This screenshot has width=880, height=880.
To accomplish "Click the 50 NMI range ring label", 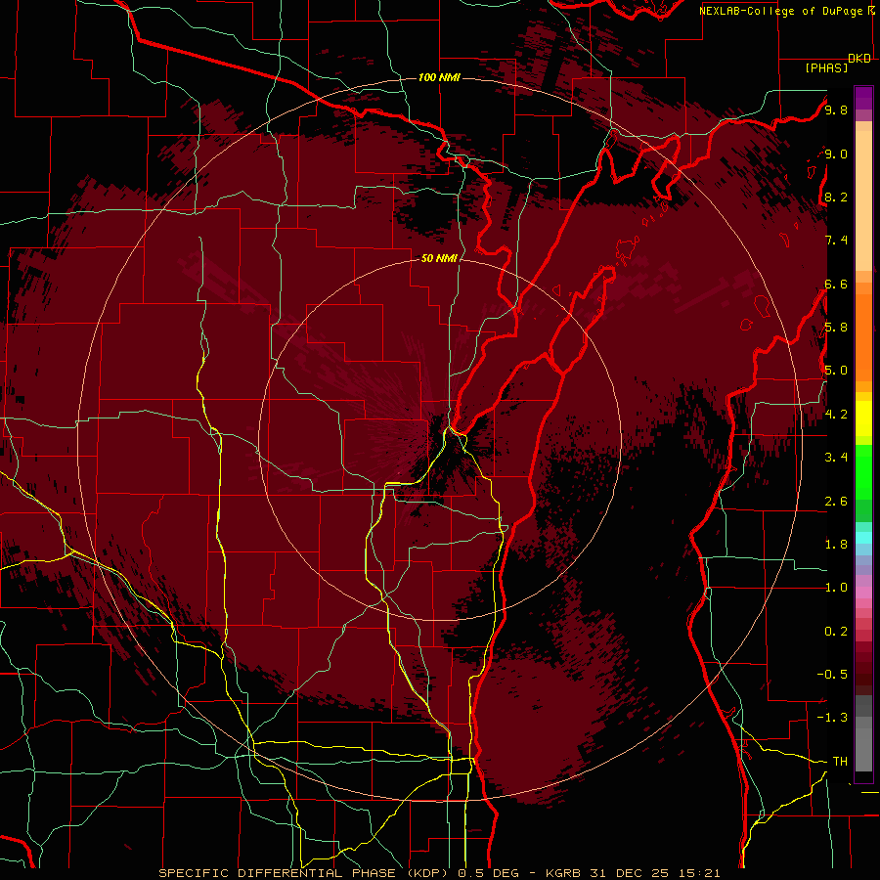I will 439,258.
